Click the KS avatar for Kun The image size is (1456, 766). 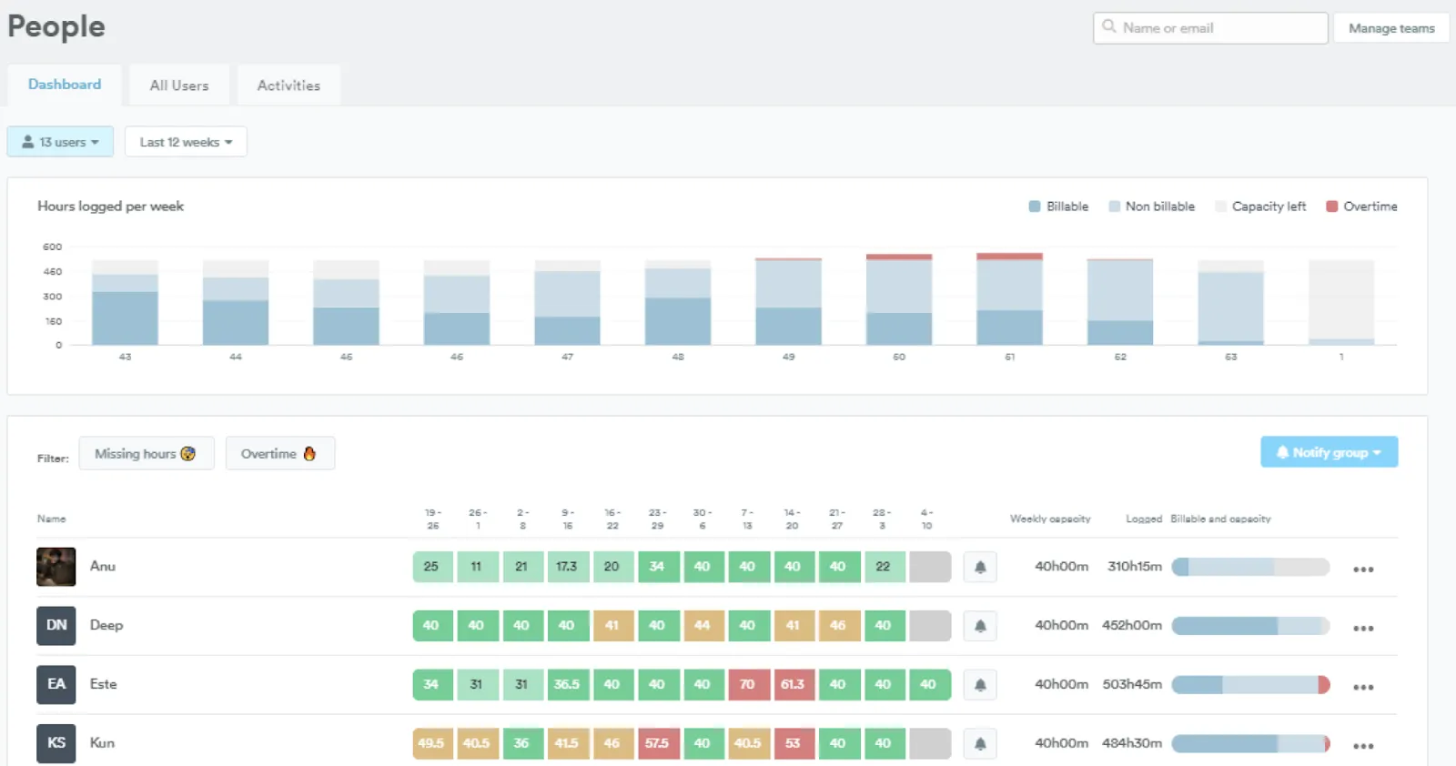[56, 743]
